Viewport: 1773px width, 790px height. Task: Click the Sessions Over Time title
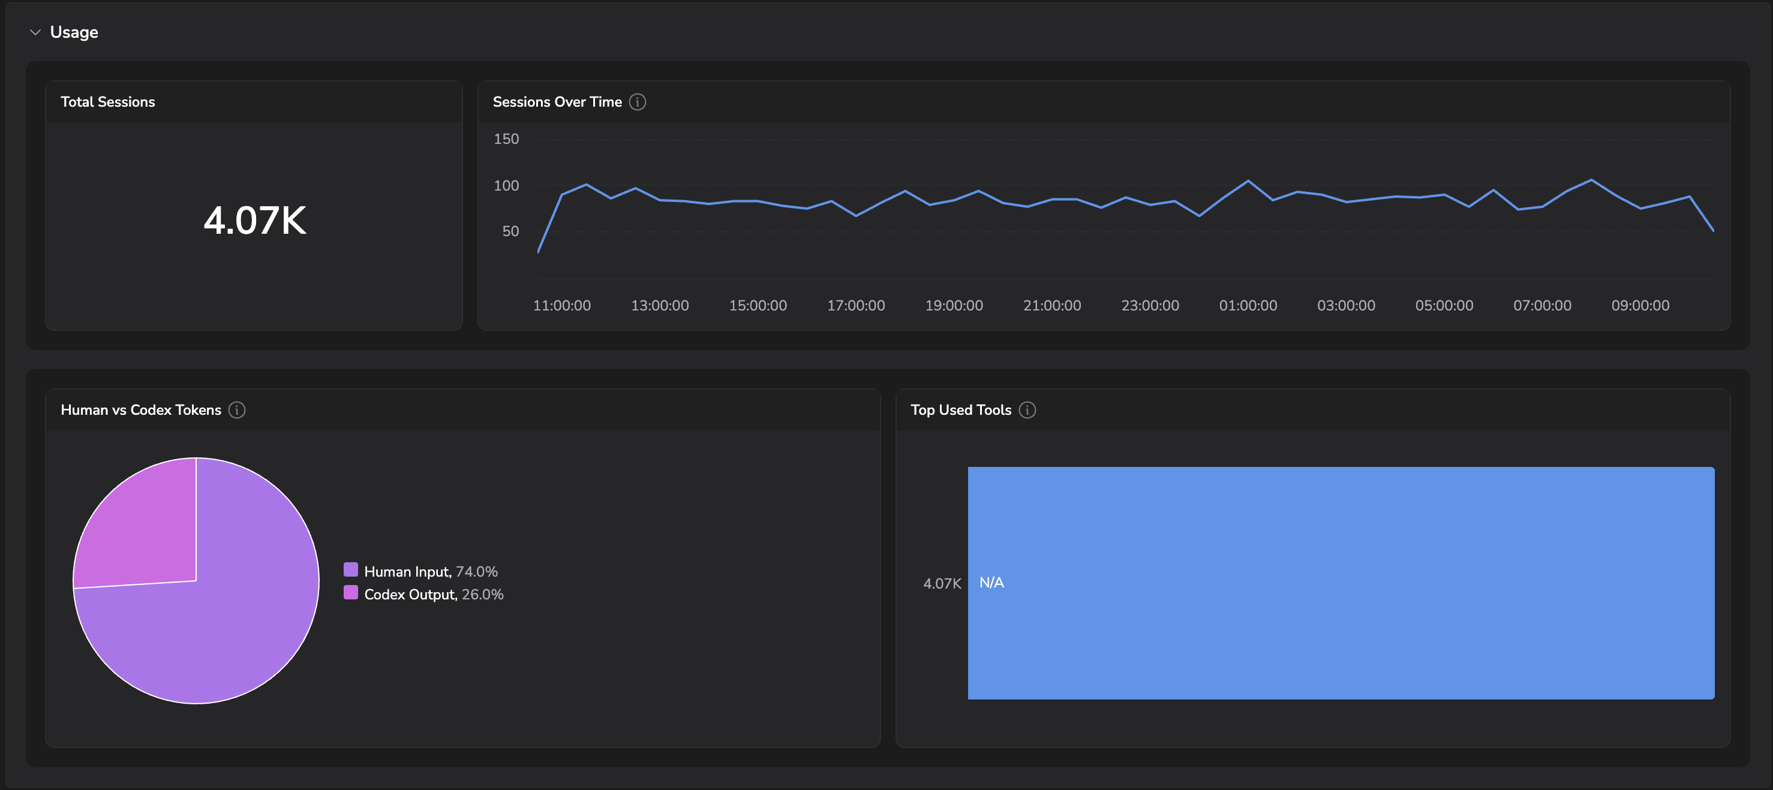click(557, 102)
